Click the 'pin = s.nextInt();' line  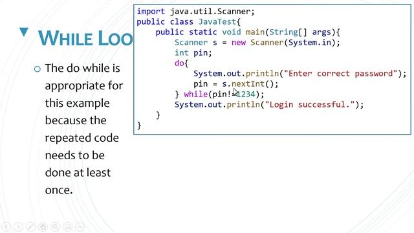[x=235, y=84]
